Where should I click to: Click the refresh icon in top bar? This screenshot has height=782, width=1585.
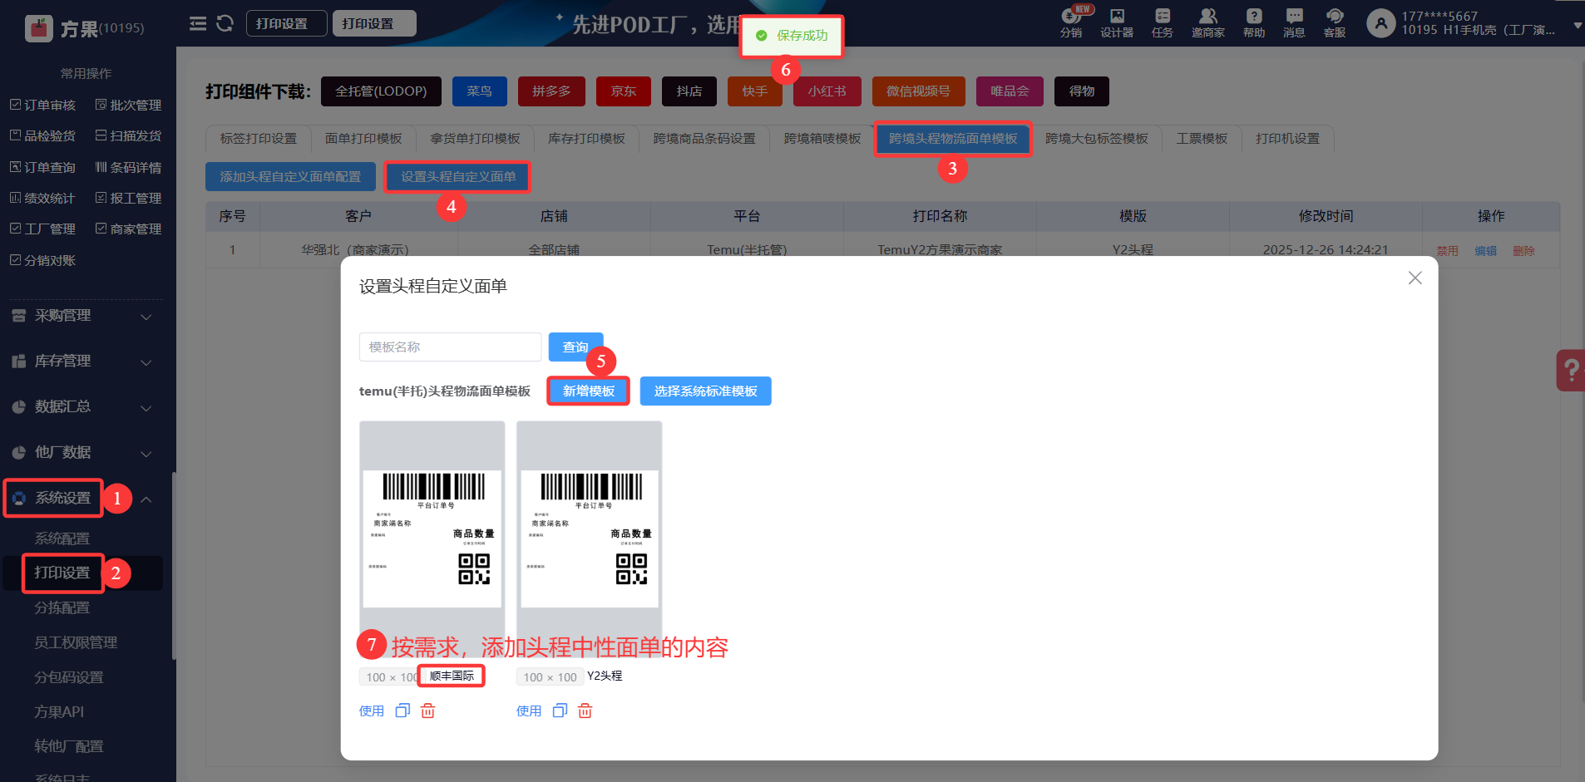point(225,23)
